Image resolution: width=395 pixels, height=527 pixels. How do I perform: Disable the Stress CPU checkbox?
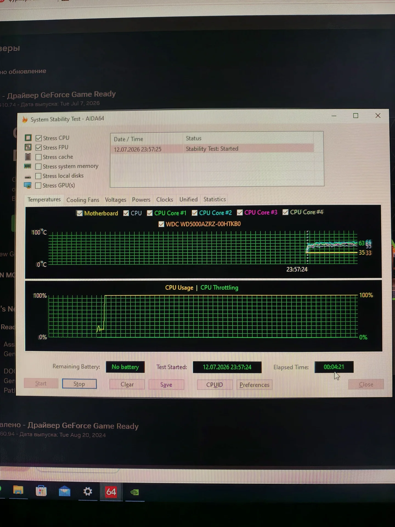39,138
